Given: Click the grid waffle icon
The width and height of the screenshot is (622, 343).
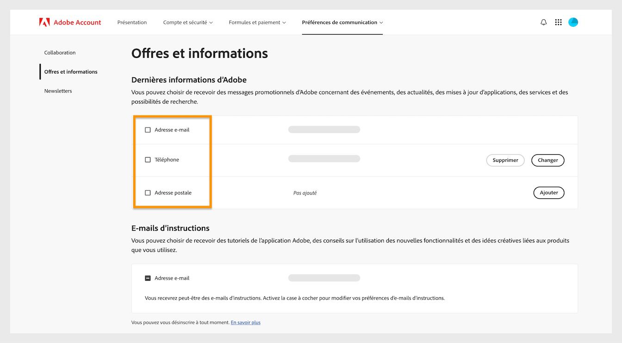Looking at the screenshot, I should [558, 22].
